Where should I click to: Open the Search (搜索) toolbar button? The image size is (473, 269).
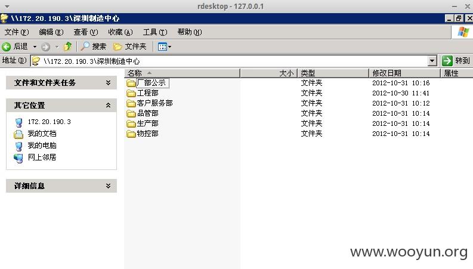[93, 47]
